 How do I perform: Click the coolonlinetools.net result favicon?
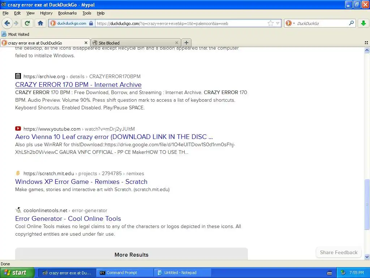tap(18, 210)
